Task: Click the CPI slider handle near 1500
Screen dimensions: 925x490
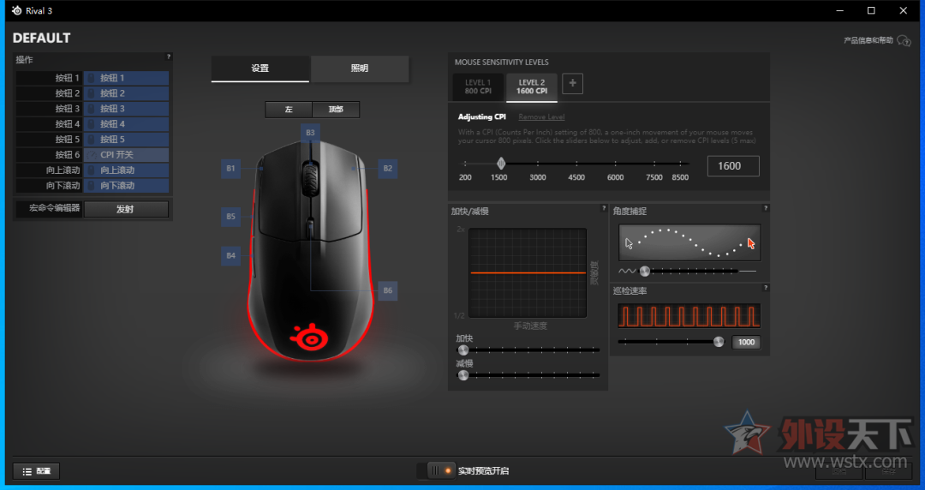Action: (501, 164)
